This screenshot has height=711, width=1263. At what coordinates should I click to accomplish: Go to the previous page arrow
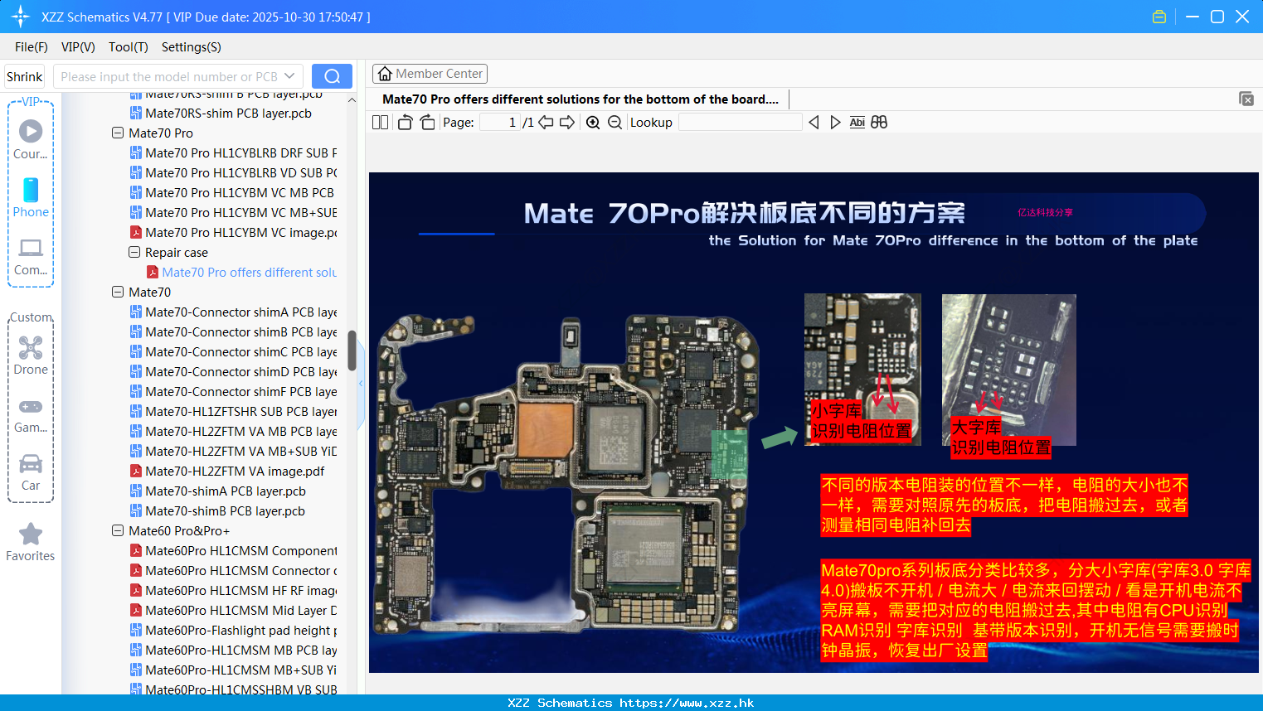[546, 123]
